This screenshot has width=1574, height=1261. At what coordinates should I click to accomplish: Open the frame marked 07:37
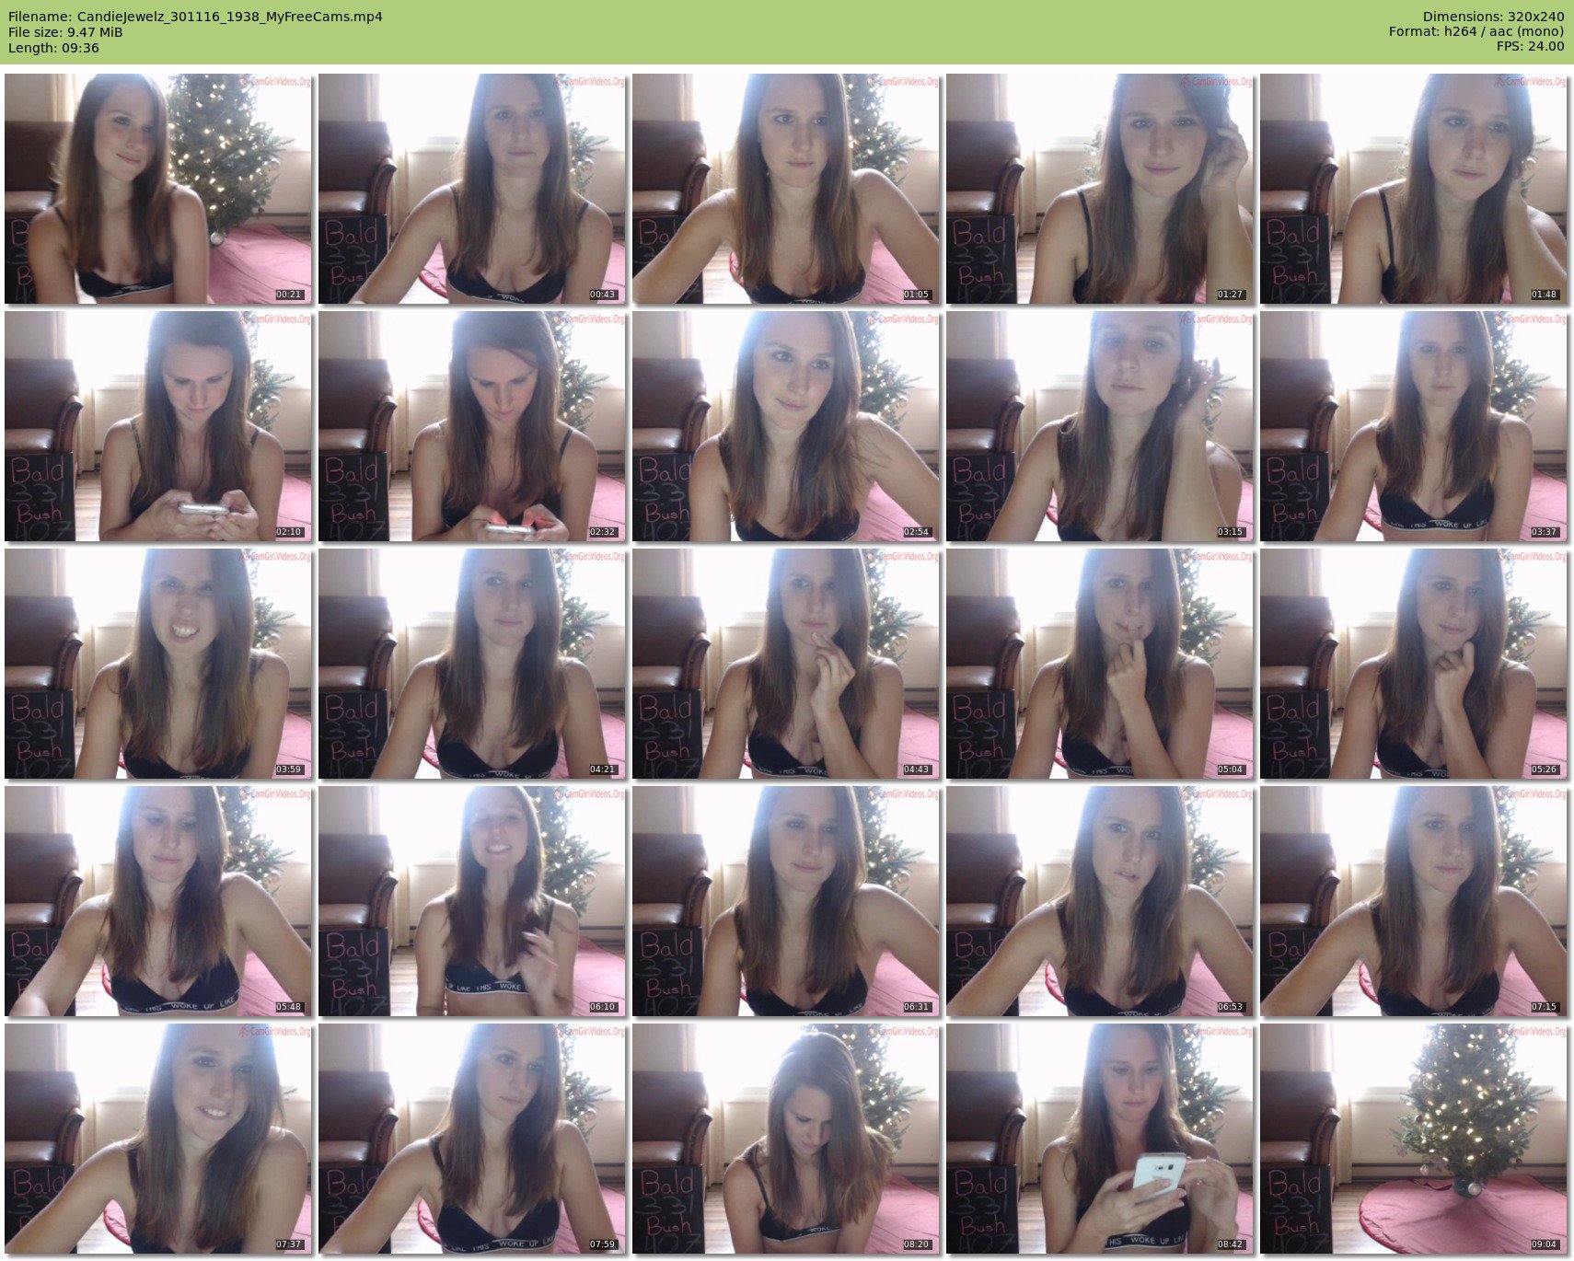pos(158,1139)
